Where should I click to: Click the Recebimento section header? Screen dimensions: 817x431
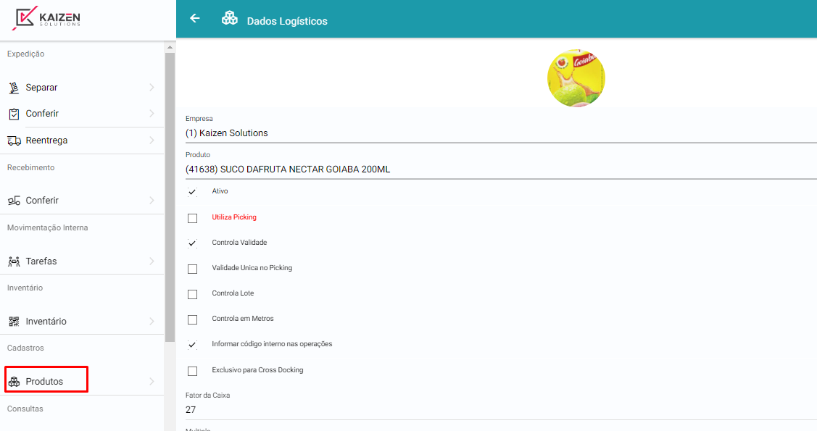pos(30,167)
